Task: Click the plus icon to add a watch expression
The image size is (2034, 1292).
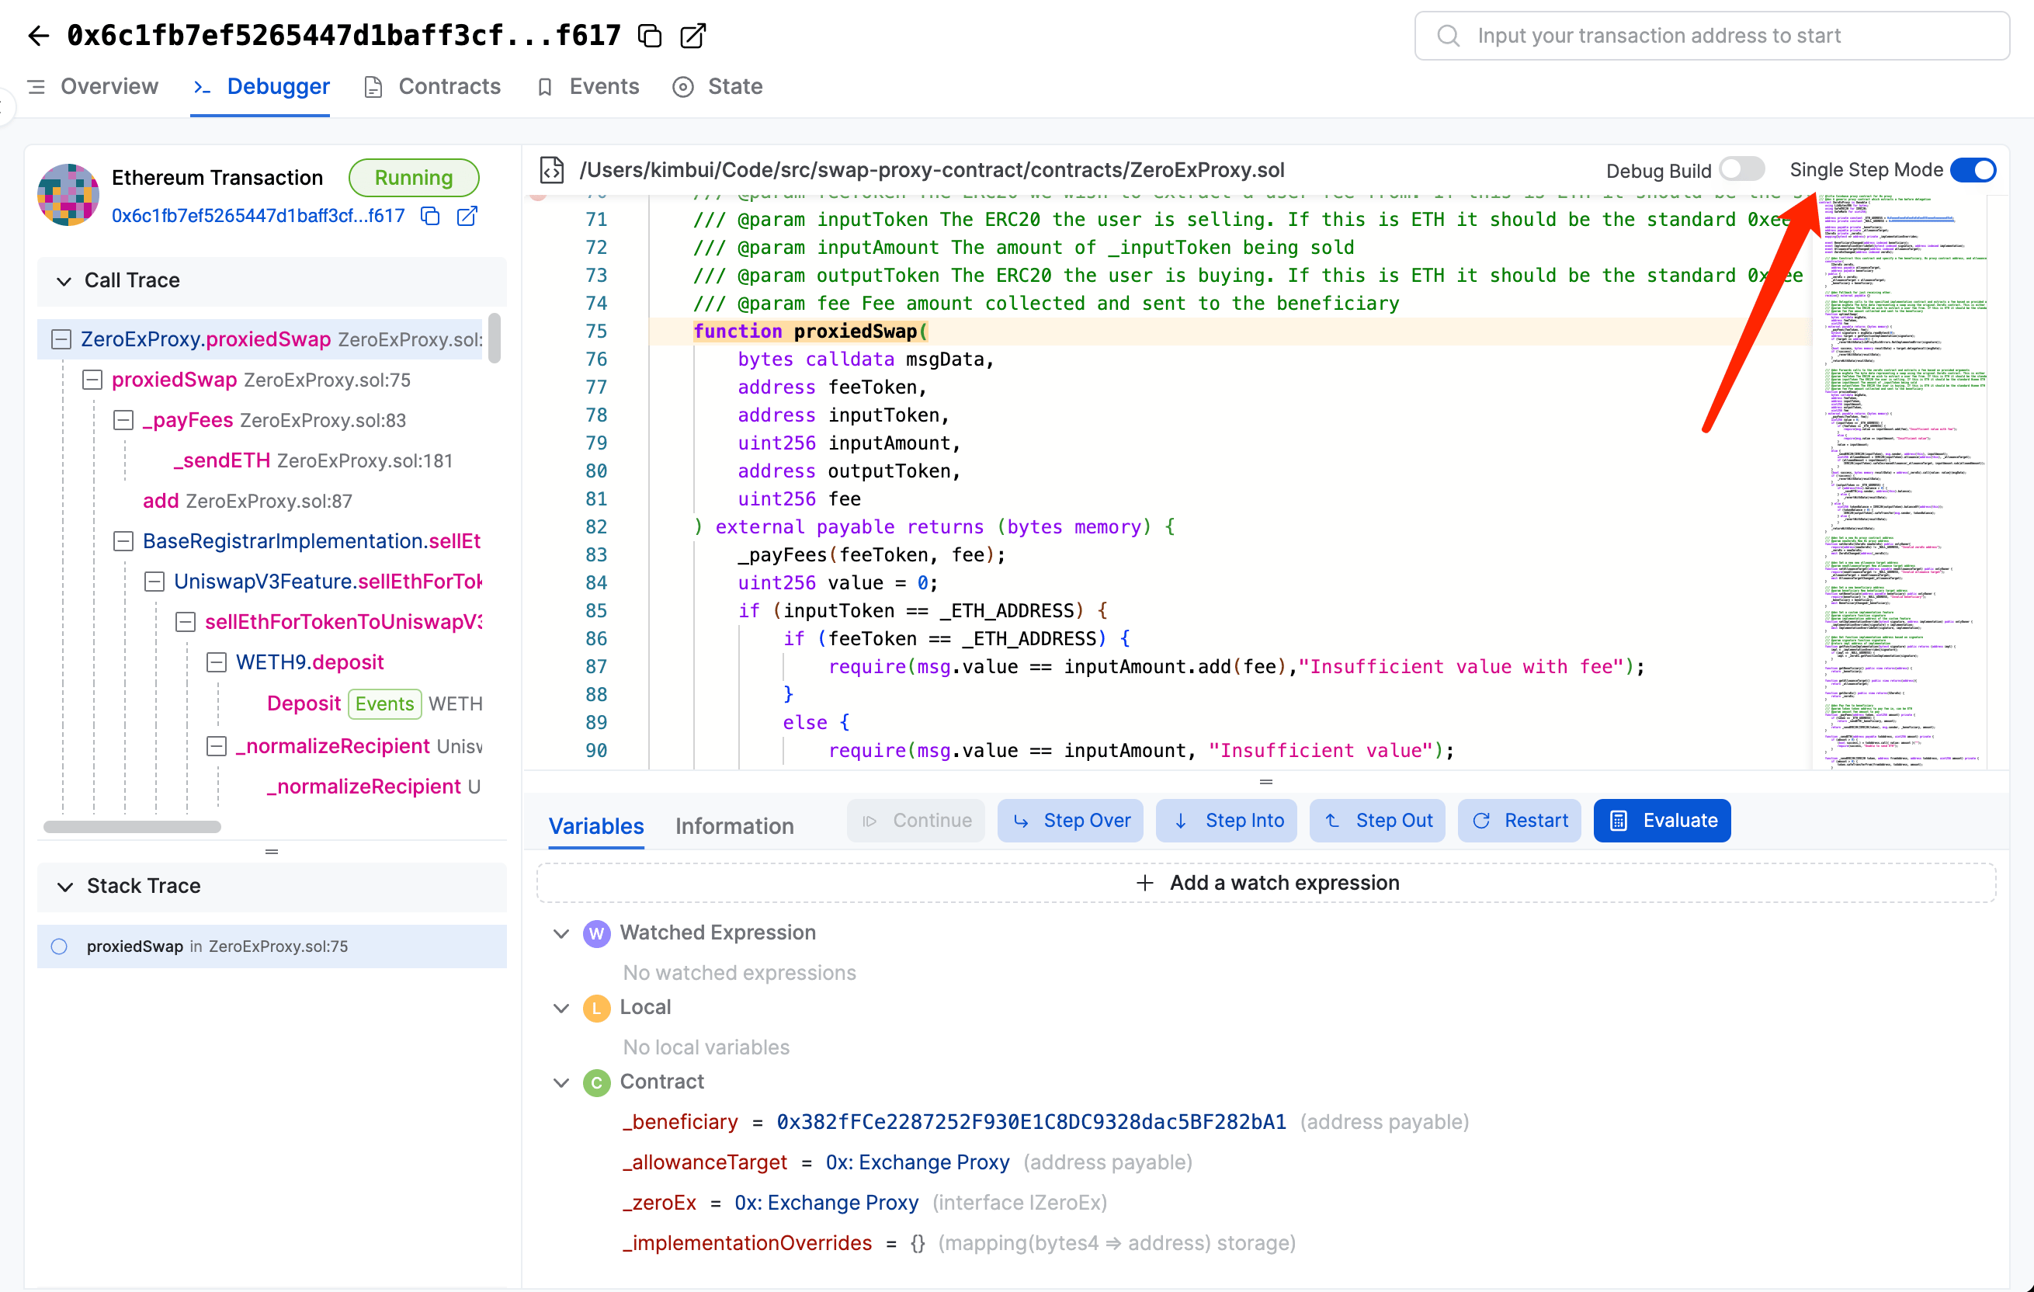Action: click(x=1144, y=883)
